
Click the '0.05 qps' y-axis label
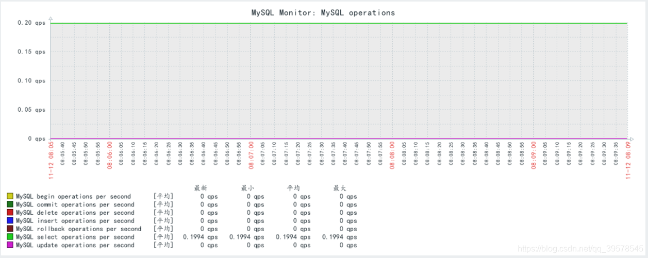[31, 110]
